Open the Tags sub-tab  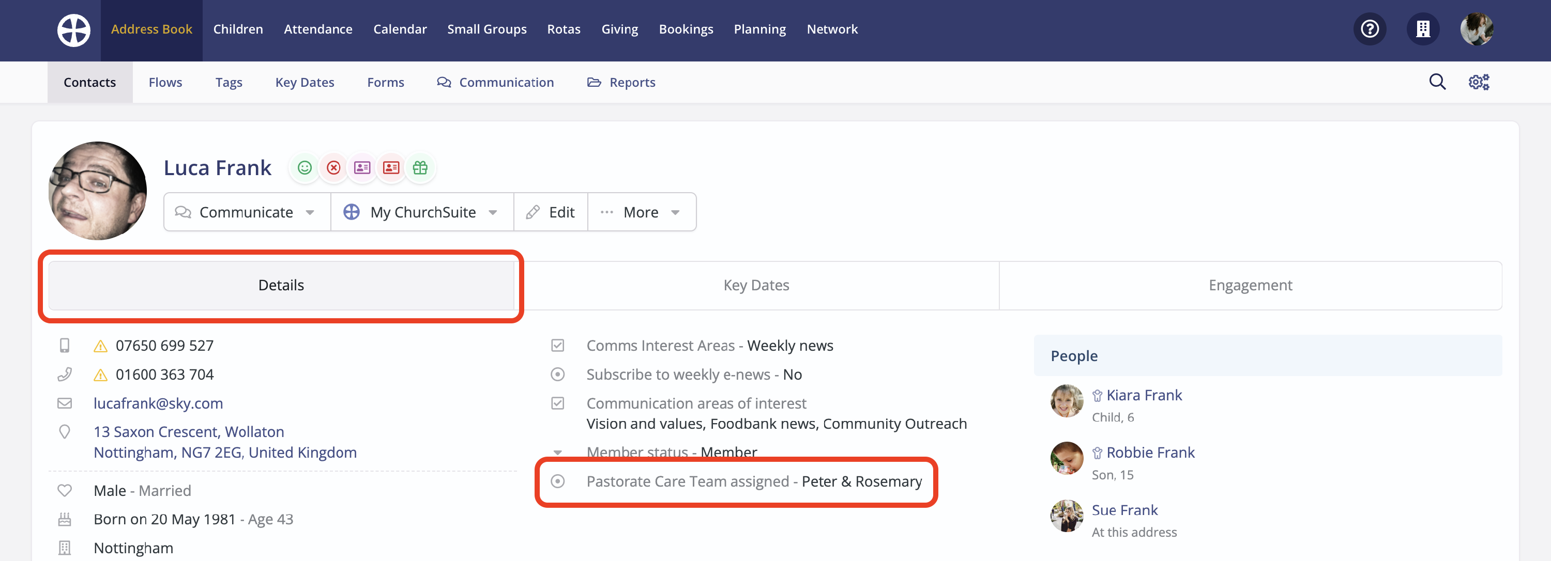click(x=229, y=82)
